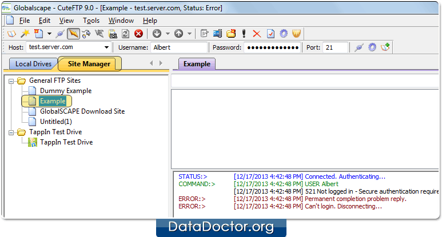This screenshot has width=442, height=237.
Task: Click the right tab scroll arrow
Action: tap(161, 63)
